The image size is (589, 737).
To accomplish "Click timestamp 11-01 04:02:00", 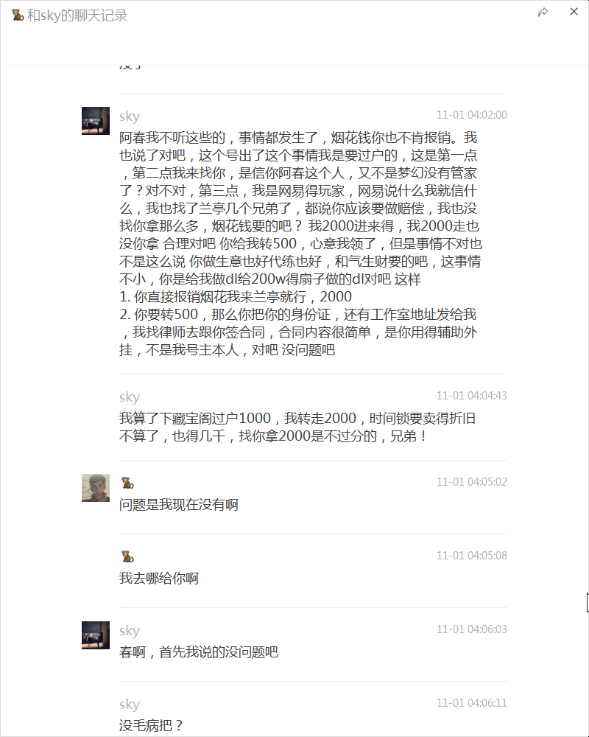I will point(472,115).
